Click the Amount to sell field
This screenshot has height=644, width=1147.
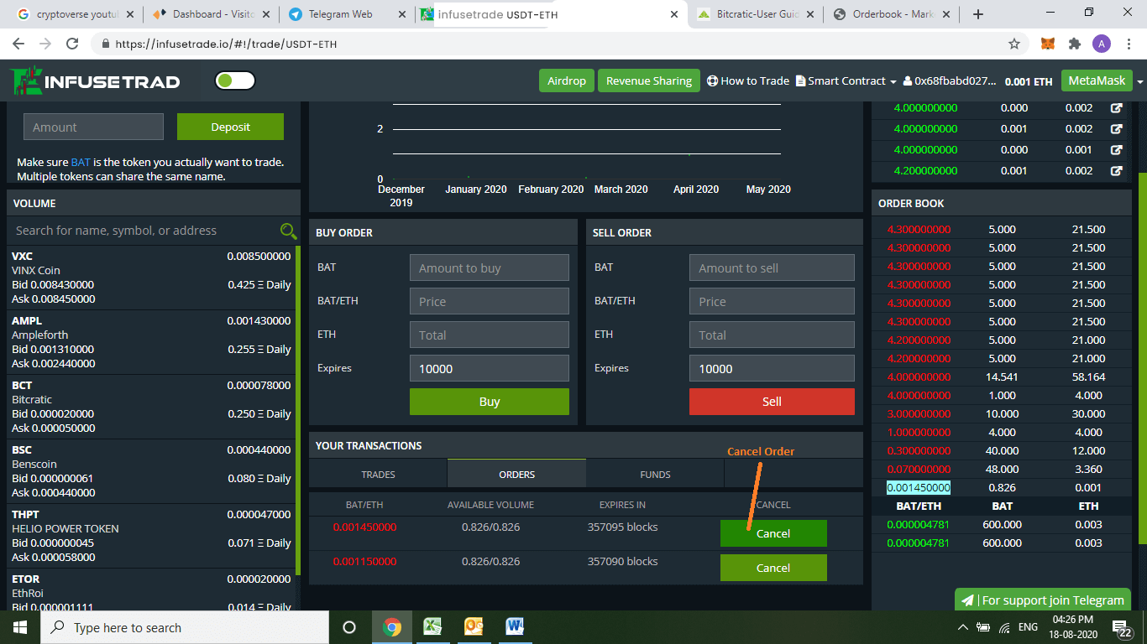pyautogui.click(x=772, y=267)
